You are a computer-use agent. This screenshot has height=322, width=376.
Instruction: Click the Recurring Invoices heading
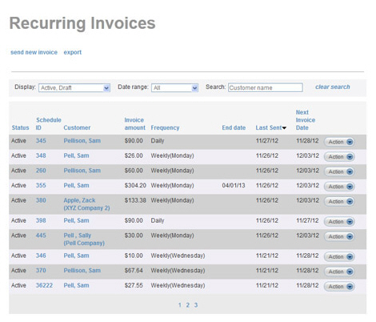point(82,23)
